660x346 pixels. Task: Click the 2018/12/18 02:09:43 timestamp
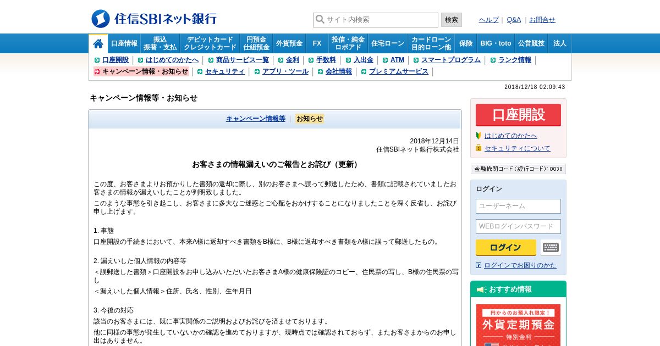(x=535, y=87)
